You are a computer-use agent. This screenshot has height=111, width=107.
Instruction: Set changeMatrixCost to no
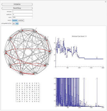17,24
